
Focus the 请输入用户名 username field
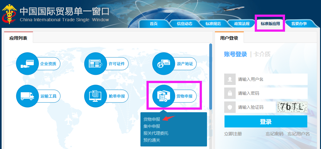271,79
